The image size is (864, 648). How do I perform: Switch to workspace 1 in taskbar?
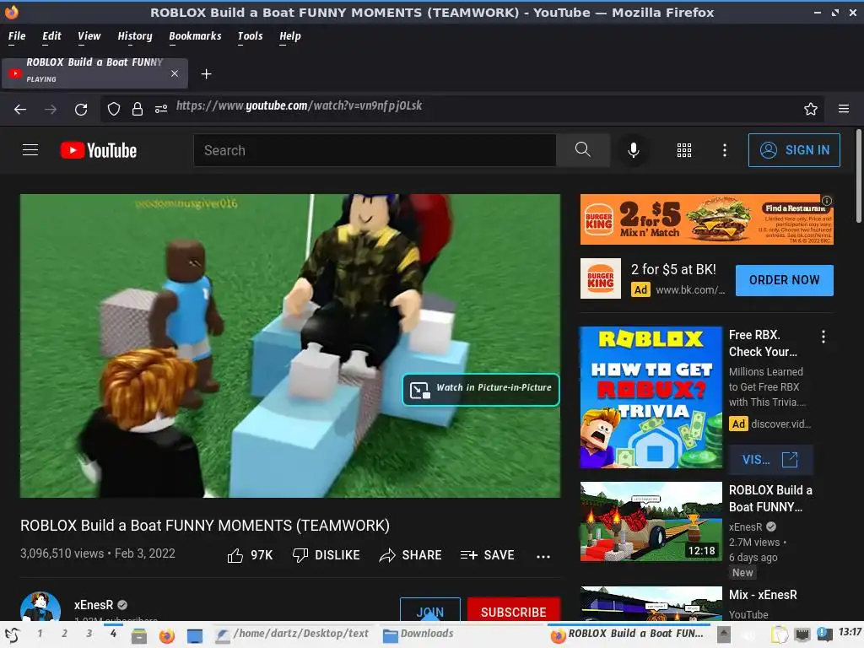[40, 634]
